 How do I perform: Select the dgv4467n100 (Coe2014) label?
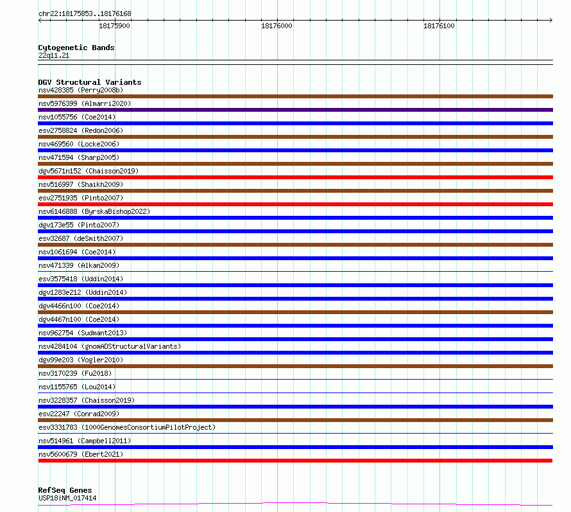(x=79, y=319)
